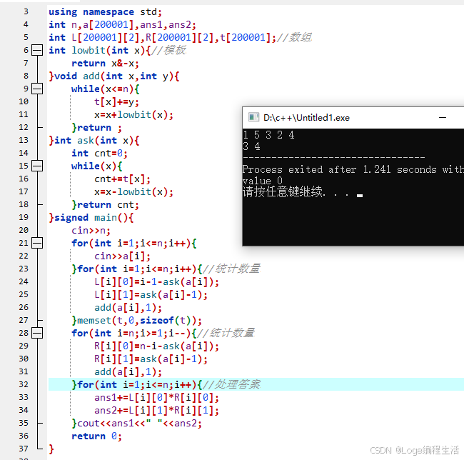Click the 'cout<<ans1<<" "<<ans2;' statement
The width and height of the screenshot is (464, 460).
[139, 424]
